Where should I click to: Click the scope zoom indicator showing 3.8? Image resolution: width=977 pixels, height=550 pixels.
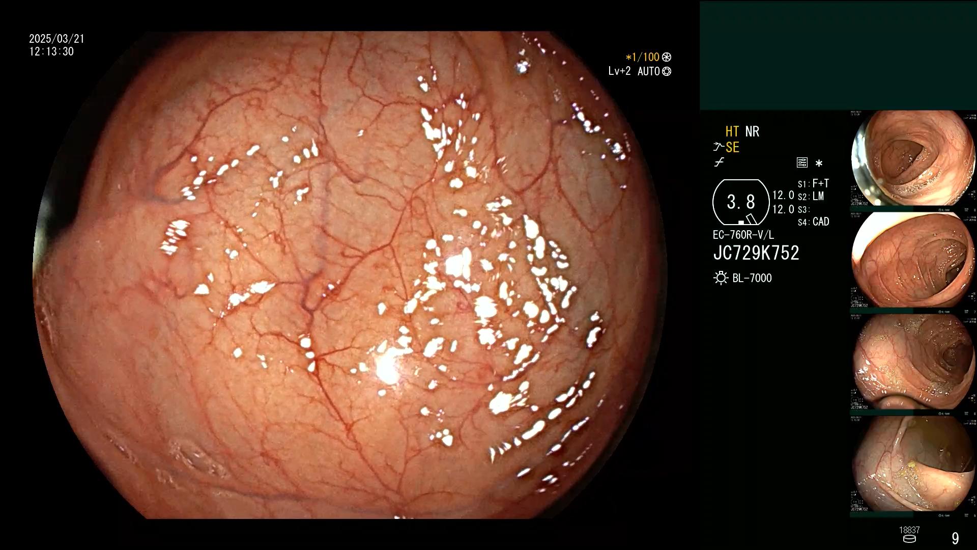coord(741,202)
